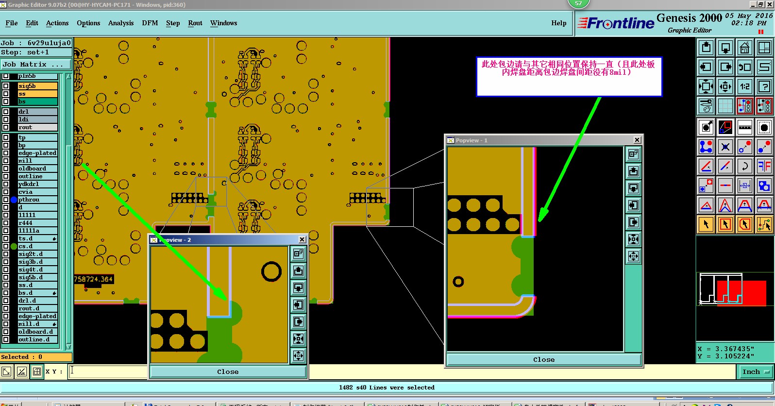Viewport: 775px width, 406px height.
Task: Open the Help menu
Action: pos(559,23)
